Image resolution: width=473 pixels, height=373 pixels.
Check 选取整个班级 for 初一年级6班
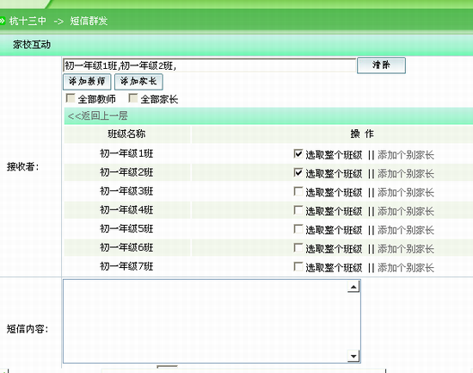click(x=298, y=247)
